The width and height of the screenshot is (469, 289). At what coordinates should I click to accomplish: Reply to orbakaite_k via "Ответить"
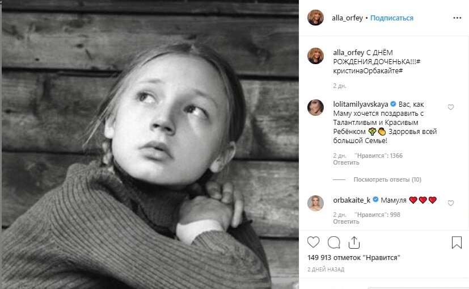[x=346, y=223]
